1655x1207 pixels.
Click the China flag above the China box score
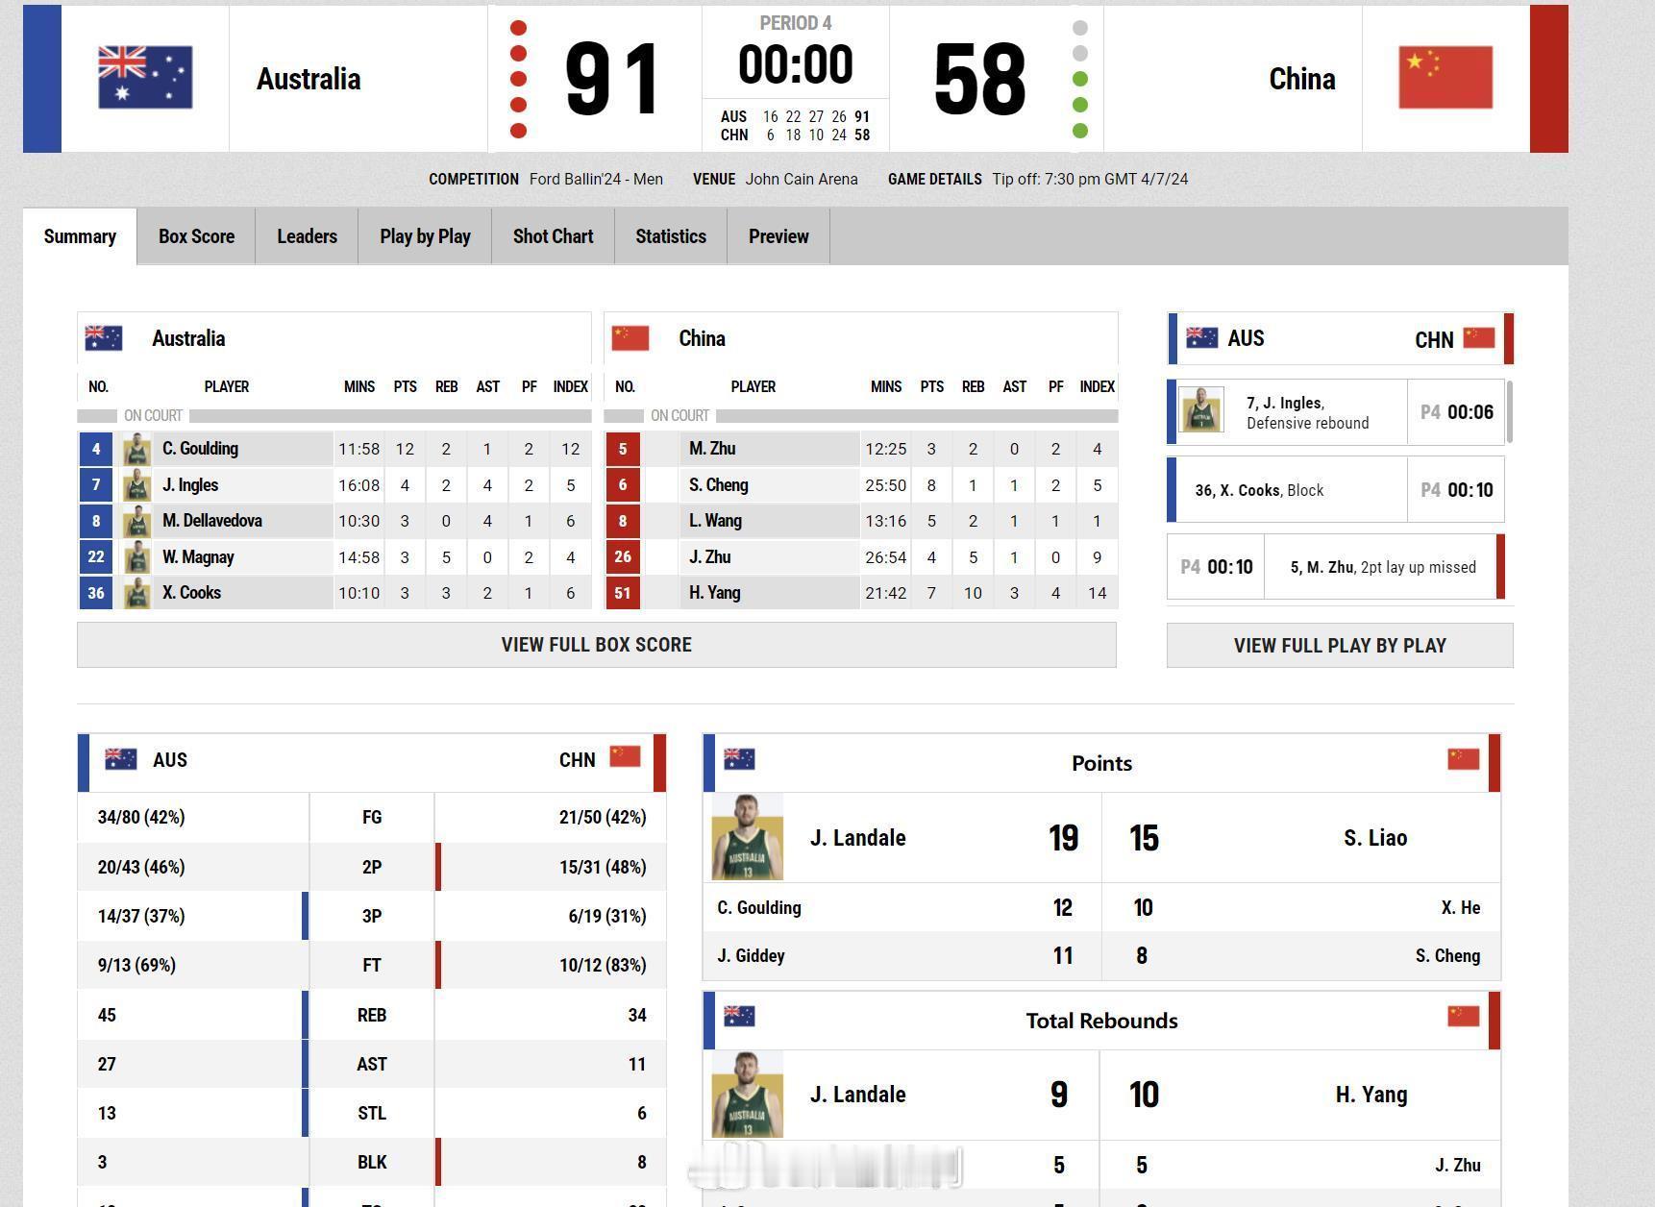630,338
